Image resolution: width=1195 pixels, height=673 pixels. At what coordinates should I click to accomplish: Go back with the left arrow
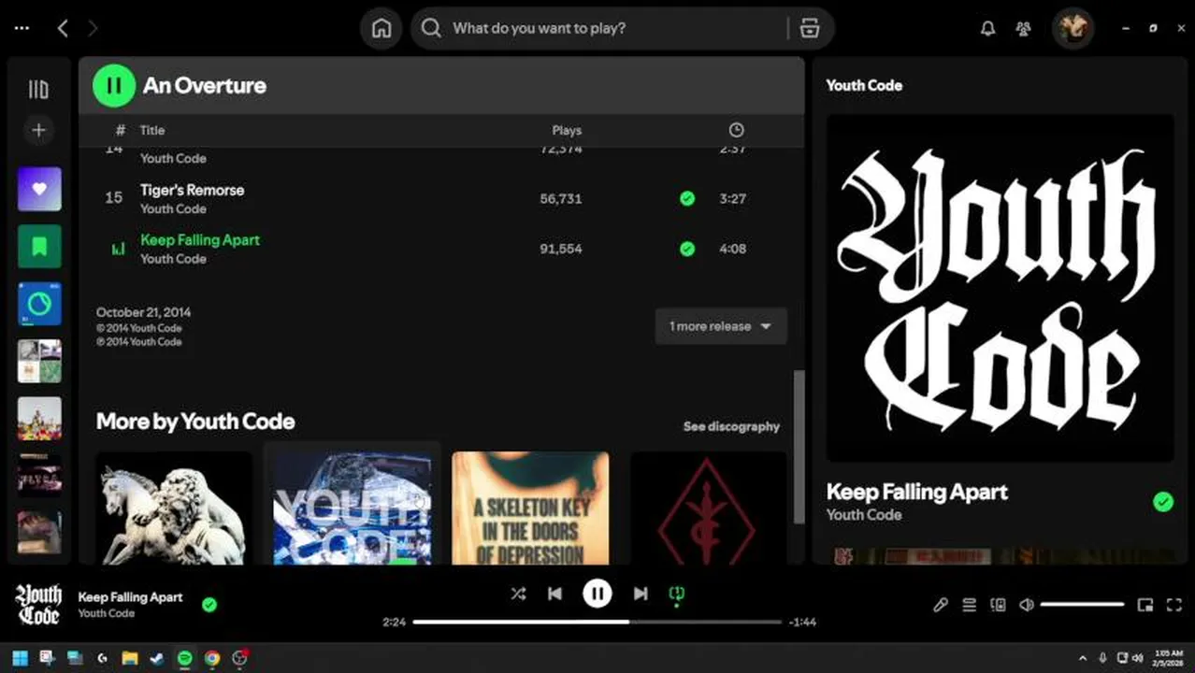point(63,28)
